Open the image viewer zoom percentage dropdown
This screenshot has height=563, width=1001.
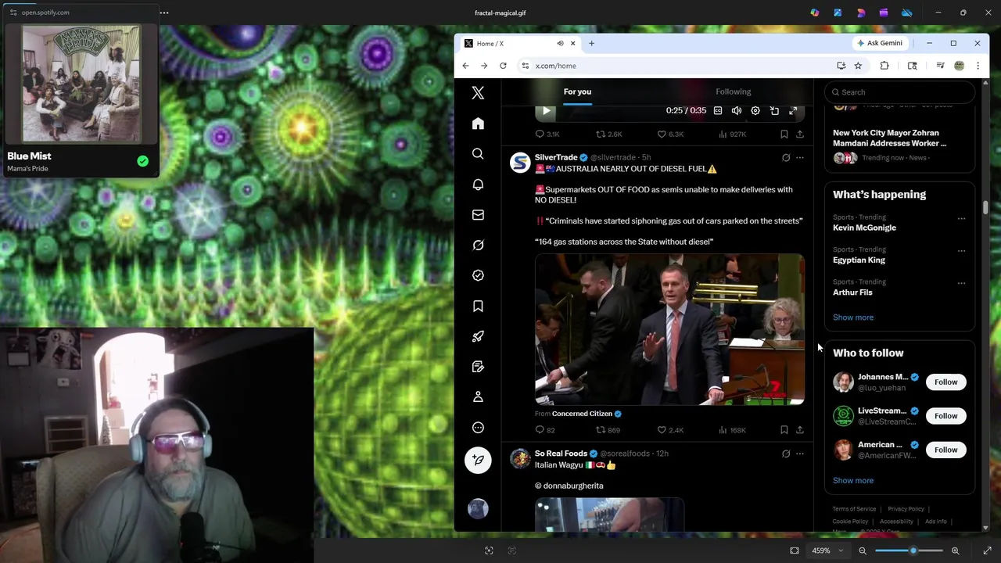point(827,550)
